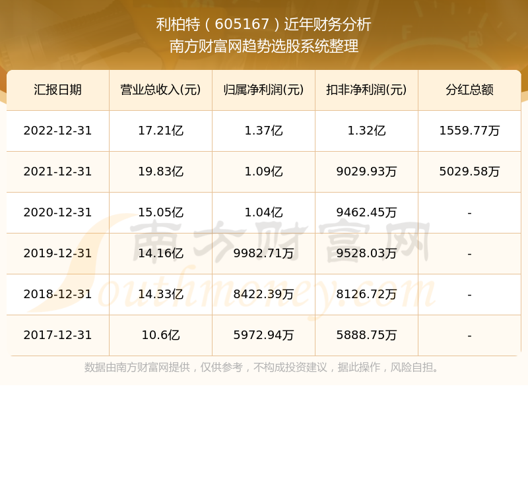The height and width of the screenshot is (500, 528).
Task: Select revenue value 15.05亿
Action: (x=160, y=212)
